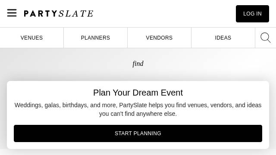Click the italic SLATE part of logo
The width and height of the screenshot is (276, 155).
(76, 13)
